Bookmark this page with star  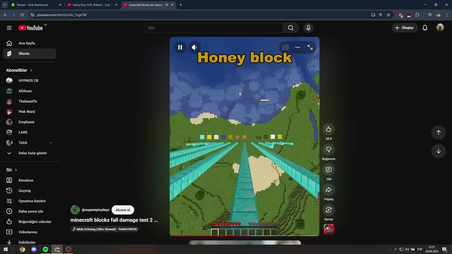point(388,15)
